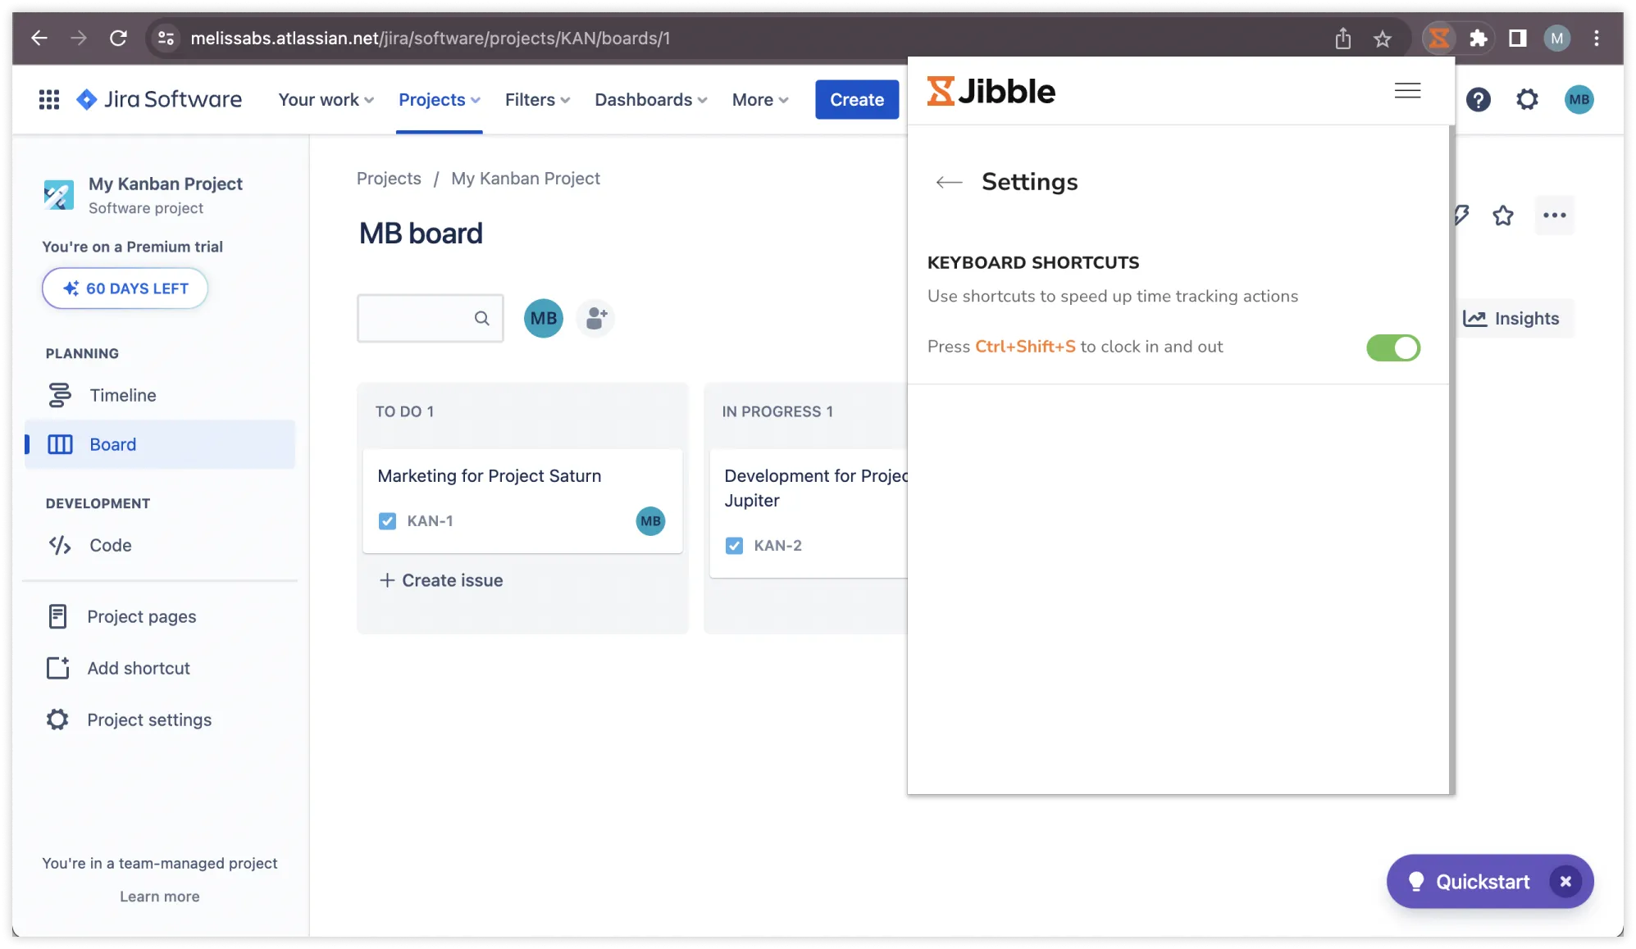1636x949 pixels.
Task: Click the KAN-2 issue type checkbox icon
Action: pos(734,546)
